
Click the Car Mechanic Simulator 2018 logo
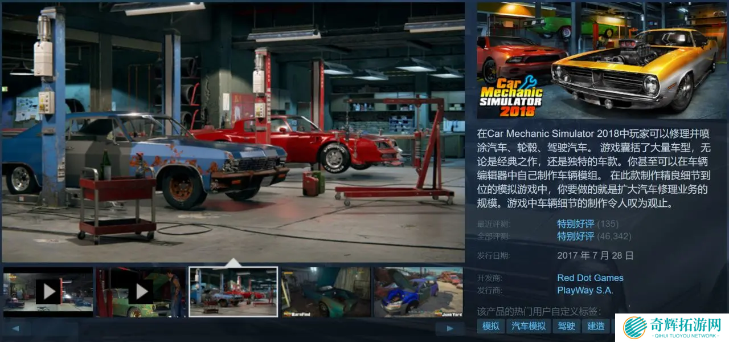[x=510, y=97]
